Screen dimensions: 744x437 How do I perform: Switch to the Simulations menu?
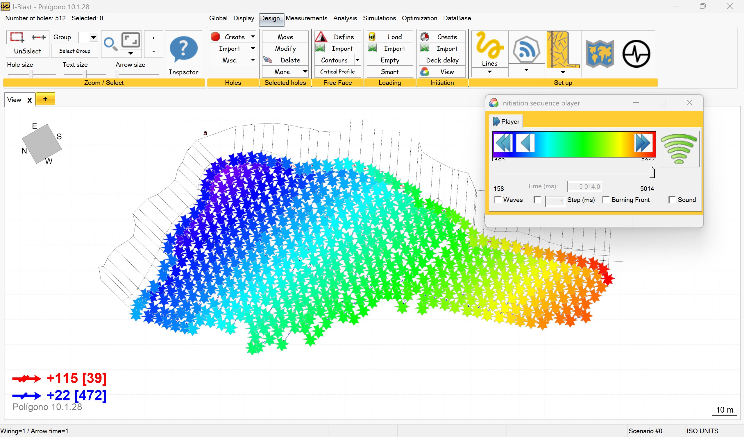coord(379,18)
